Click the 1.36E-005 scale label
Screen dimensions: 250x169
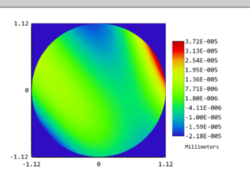point(202,79)
